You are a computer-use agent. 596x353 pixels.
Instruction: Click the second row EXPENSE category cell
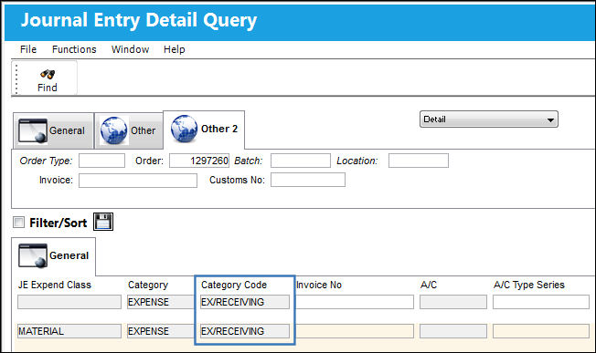pyautogui.click(x=161, y=331)
